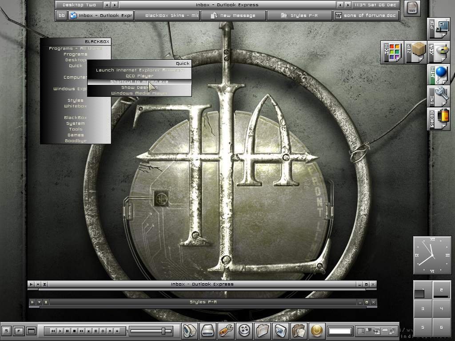Click the analog clock widget

pyautogui.click(x=432, y=255)
